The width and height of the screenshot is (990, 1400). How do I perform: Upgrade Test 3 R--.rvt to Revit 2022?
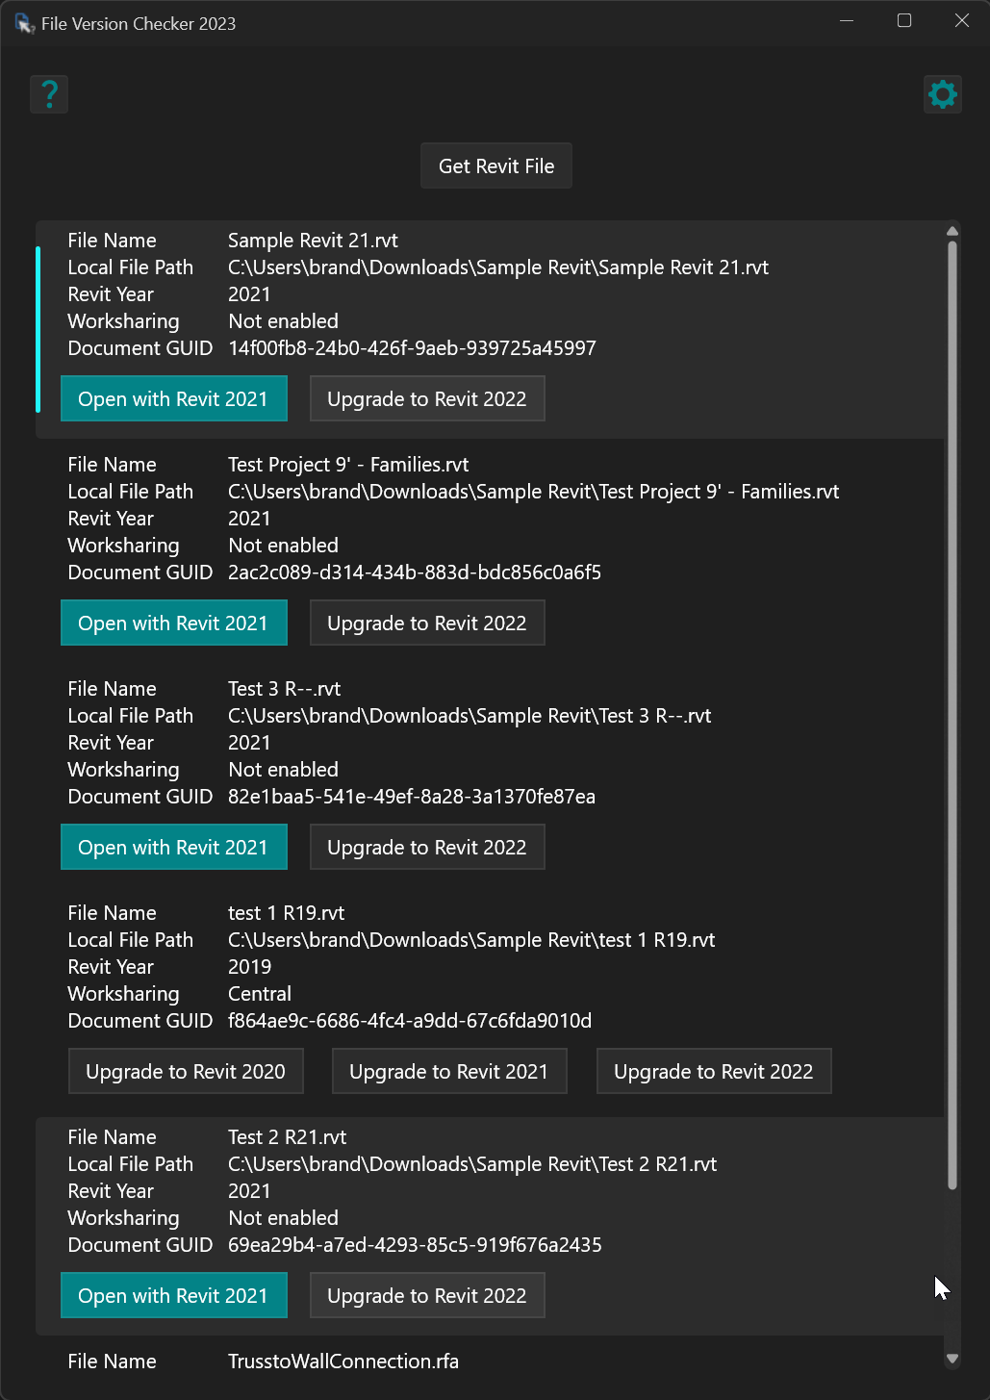(x=426, y=848)
